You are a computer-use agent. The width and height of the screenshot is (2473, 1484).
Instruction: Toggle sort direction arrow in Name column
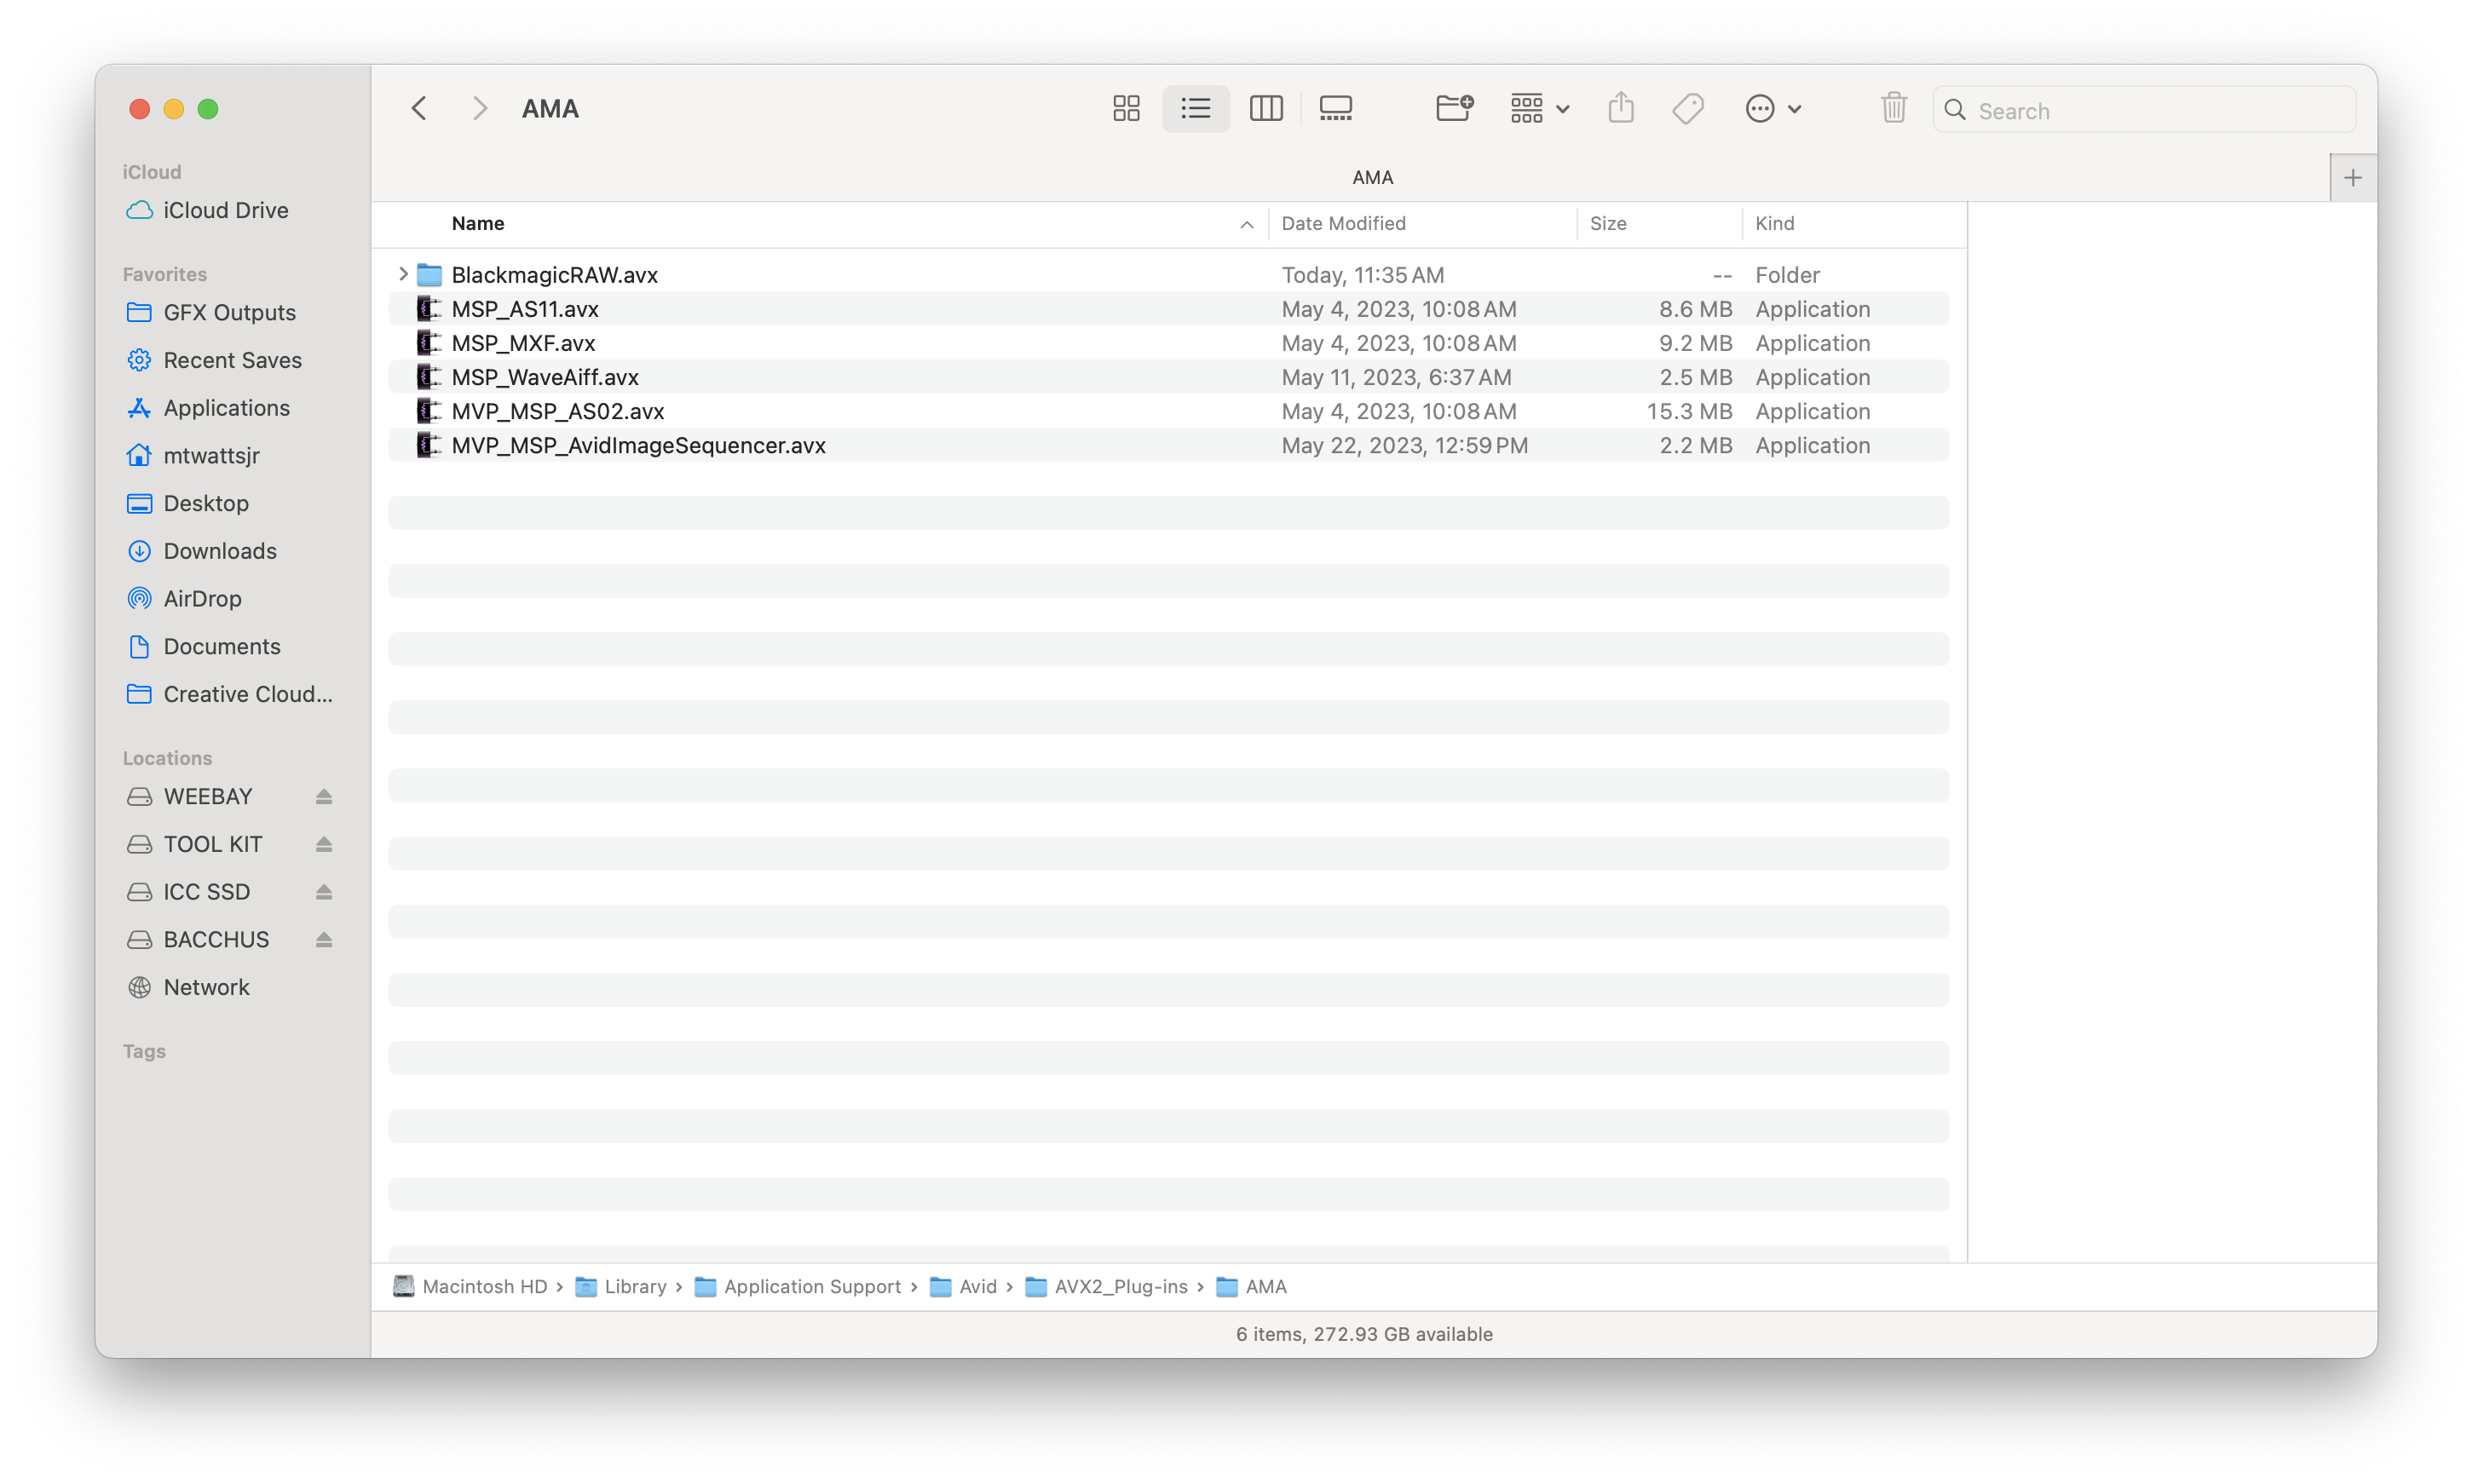[1246, 224]
